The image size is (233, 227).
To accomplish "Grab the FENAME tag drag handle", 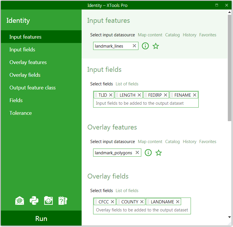I will pos(172,95).
